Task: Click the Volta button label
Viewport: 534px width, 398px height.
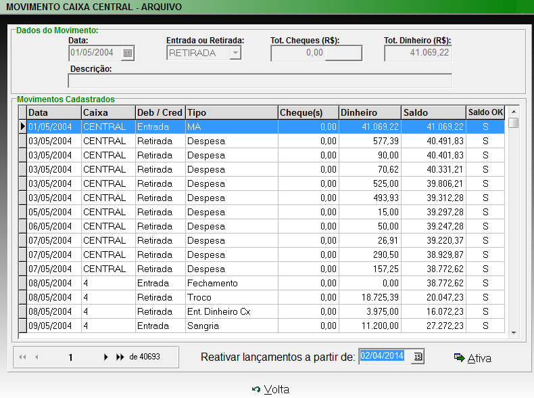Action: pyautogui.click(x=276, y=389)
